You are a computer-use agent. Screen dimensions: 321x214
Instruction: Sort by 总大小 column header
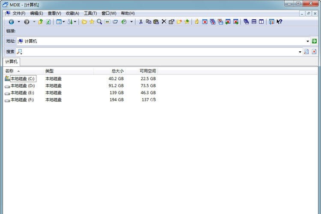117,71
